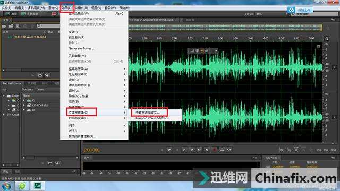Toggle skip selection button in transport
Image resolution: width=340 pixels, height=191 pixels.
(x=229, y=150)
